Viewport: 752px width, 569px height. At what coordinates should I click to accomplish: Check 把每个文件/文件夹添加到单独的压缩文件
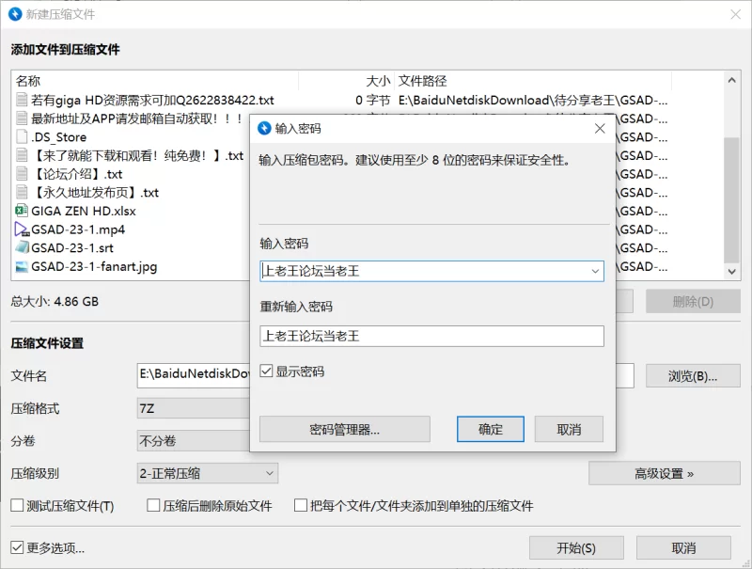(302, 506)
